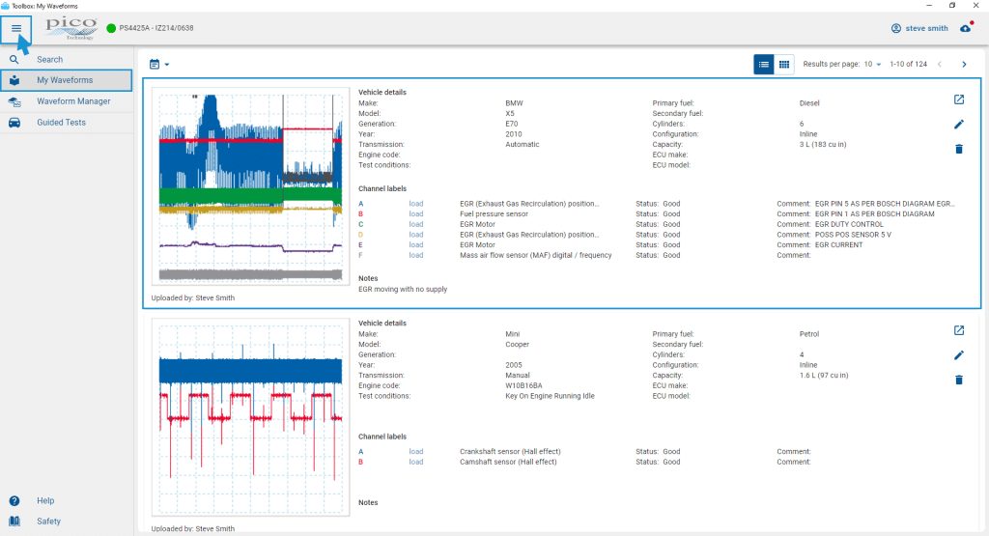Switch to list view layout

click(x=763, y=65)
